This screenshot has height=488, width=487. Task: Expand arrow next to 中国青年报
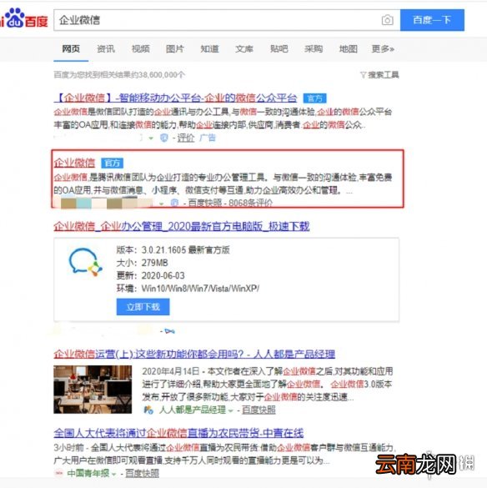point(114,475)
